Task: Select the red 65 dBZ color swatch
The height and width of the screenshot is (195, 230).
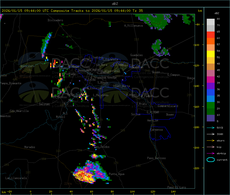Action: click(x=211, y=35)
